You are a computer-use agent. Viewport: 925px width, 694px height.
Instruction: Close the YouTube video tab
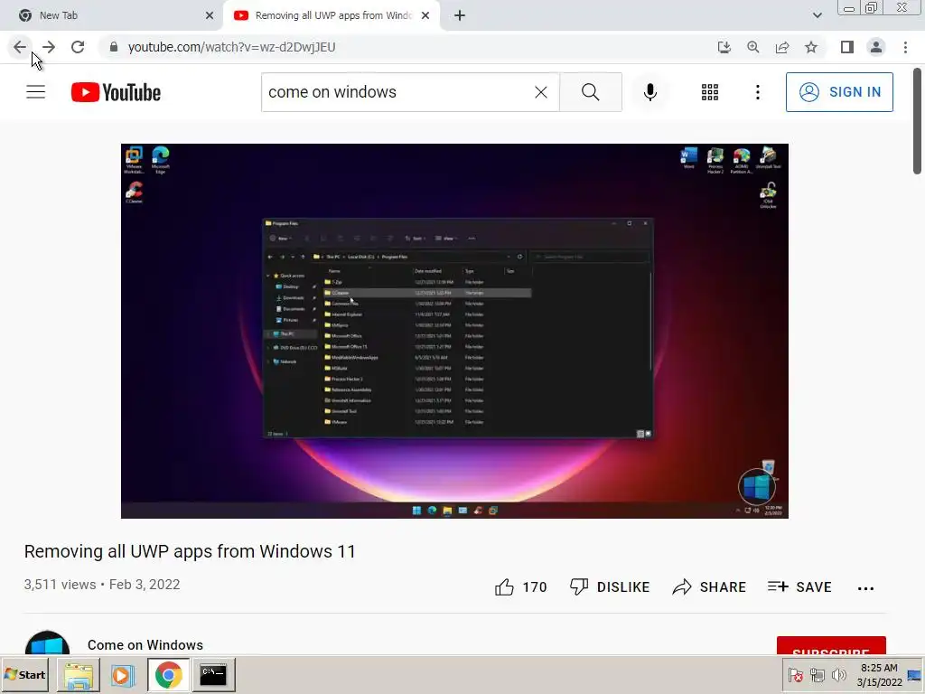(x=425, y=15)
